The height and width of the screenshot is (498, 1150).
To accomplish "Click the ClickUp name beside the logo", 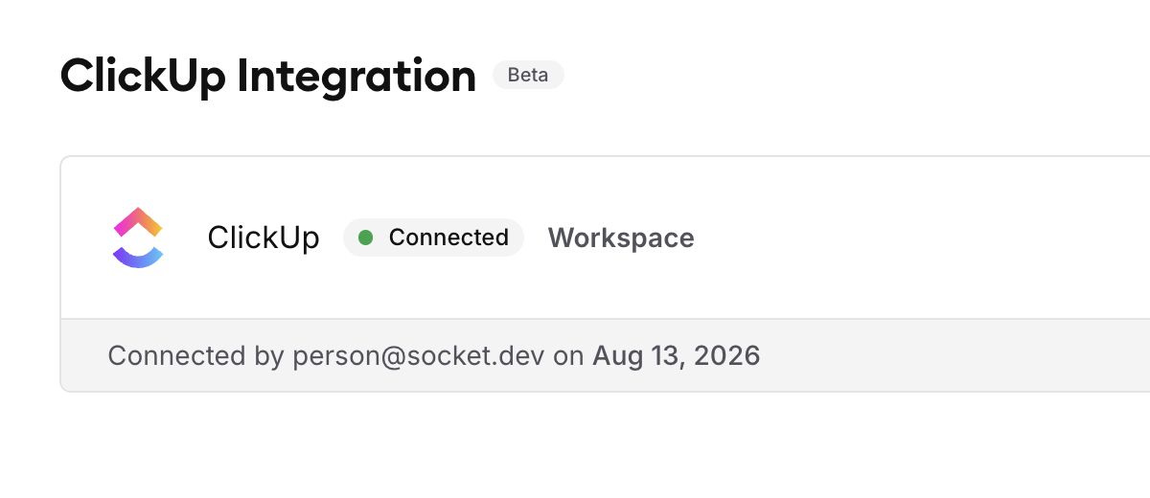I will click(x=264, y=238).
